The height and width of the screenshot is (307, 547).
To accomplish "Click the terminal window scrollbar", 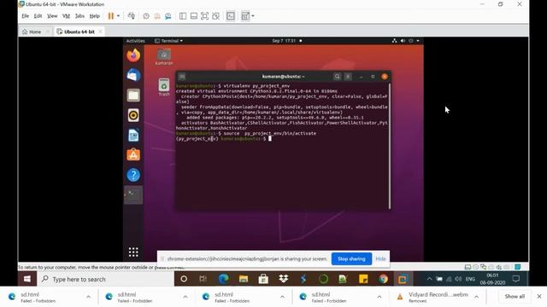I will (x=390, y=146).
